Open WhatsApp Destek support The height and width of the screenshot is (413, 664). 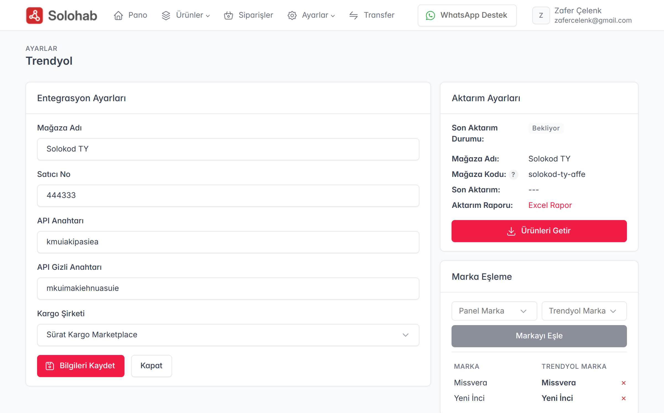467,15
